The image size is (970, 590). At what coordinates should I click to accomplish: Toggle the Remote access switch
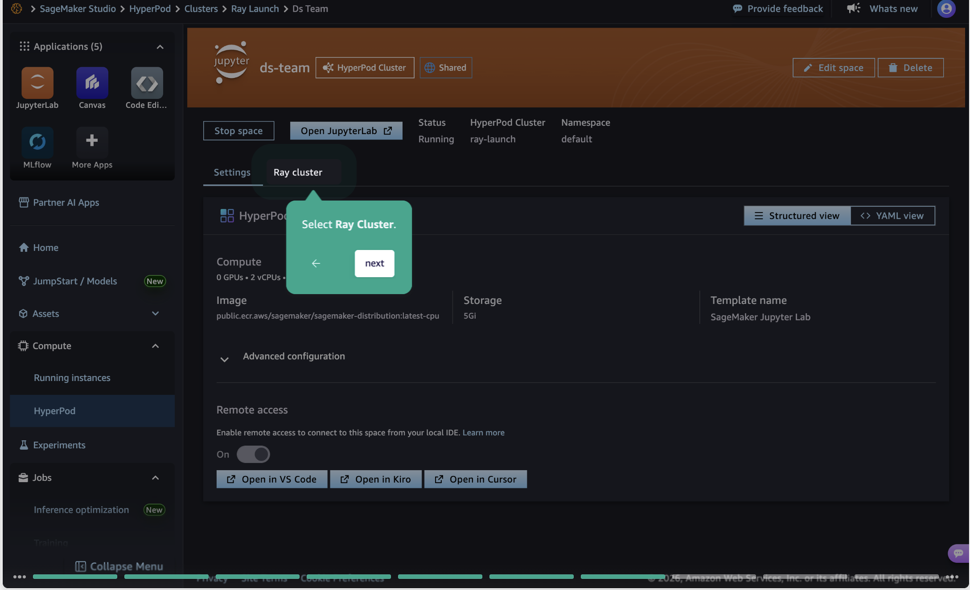(x=253, y=455)
